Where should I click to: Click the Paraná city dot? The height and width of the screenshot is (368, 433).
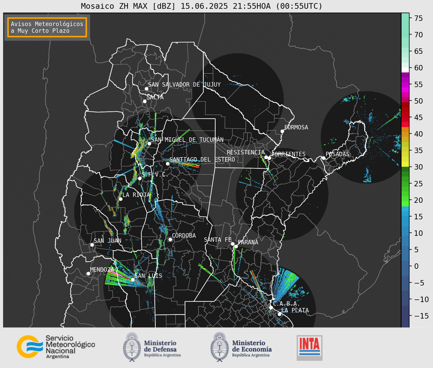tap(236, 247)
